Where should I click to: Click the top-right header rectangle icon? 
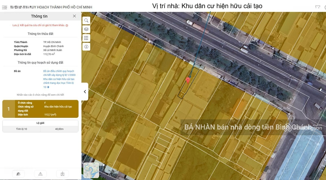[317, 7]
